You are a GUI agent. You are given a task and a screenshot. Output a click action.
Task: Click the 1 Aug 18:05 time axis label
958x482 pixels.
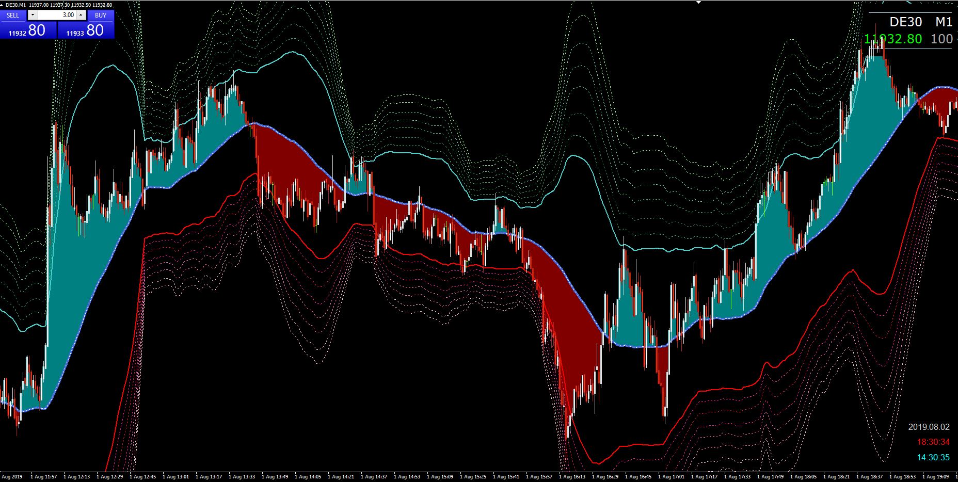pyautogui.click(x=803, y=477)
